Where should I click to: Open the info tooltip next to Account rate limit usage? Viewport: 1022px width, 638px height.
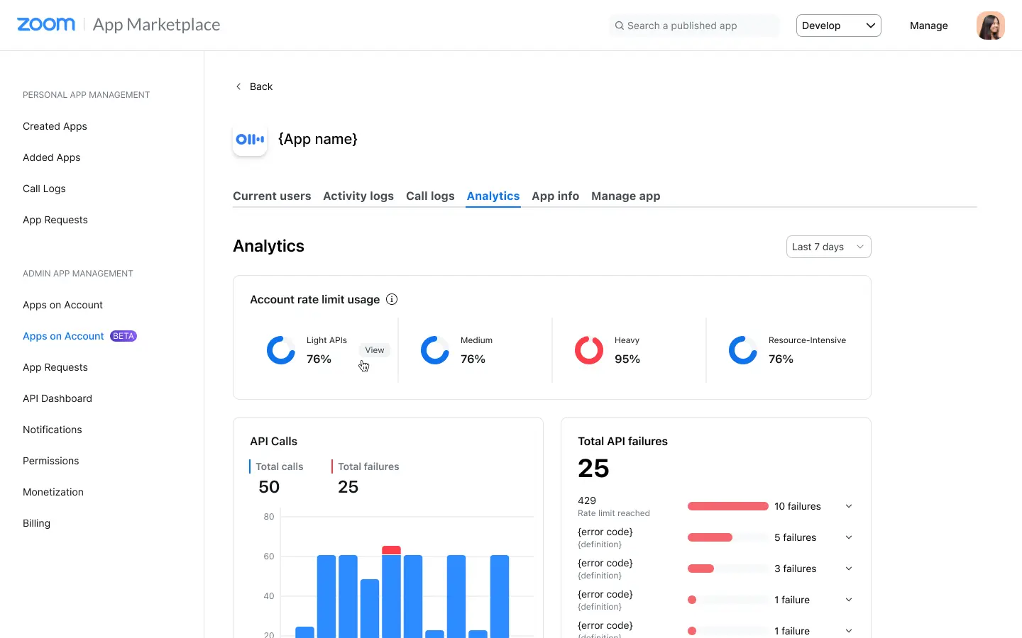pos(392,299)
